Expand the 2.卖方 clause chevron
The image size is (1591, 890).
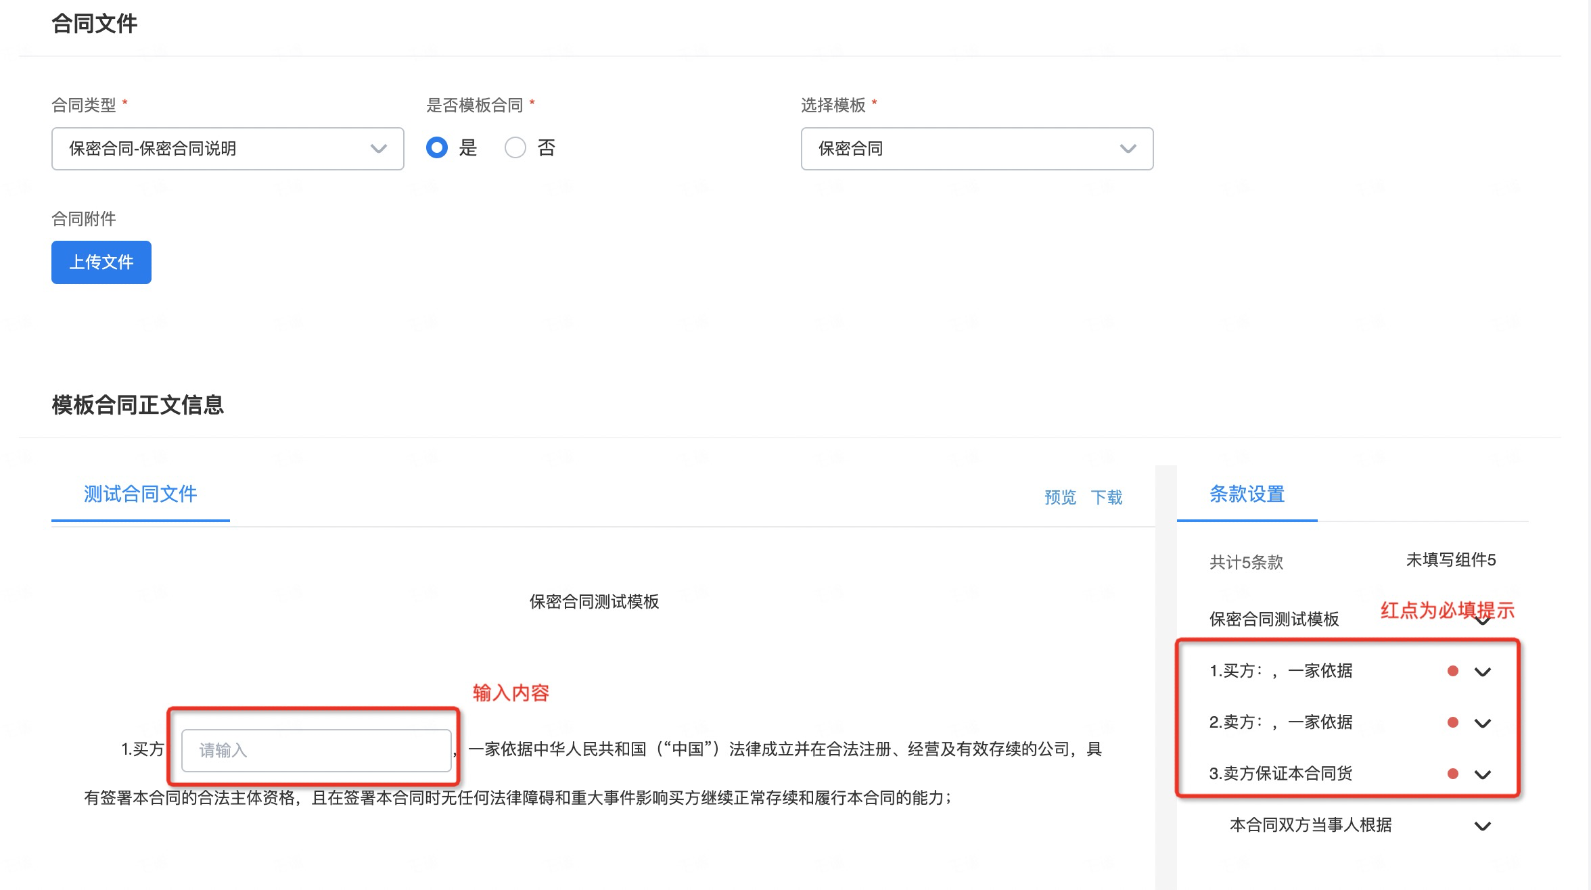click(1483, 723)
